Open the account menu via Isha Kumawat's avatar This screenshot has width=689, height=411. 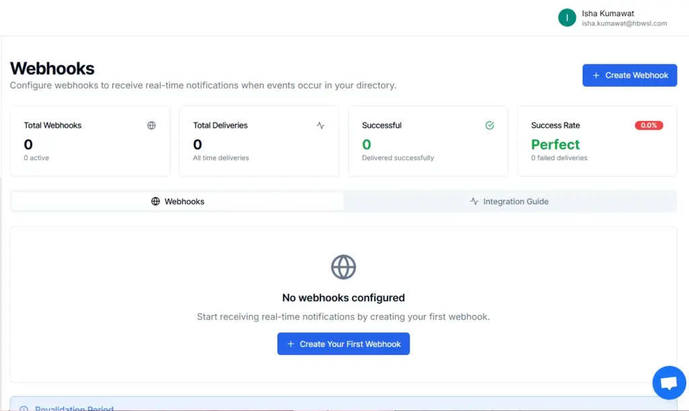click(x=566, y=17)
